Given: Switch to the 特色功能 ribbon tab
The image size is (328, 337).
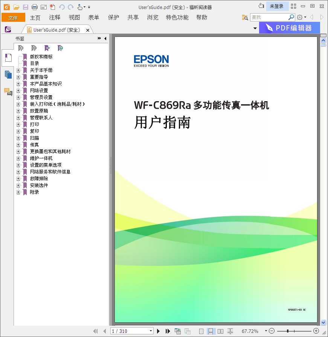Looking at the screenshot, I should (177, 18).
